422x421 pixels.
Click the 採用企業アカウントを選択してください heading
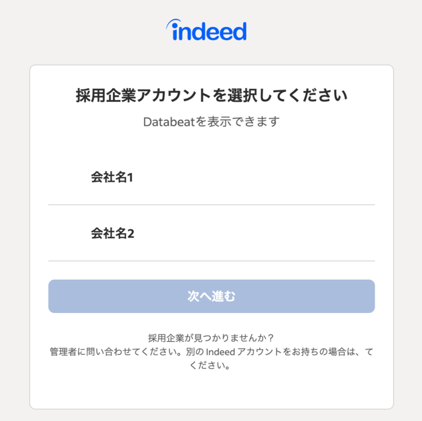(x=211, y=96)
